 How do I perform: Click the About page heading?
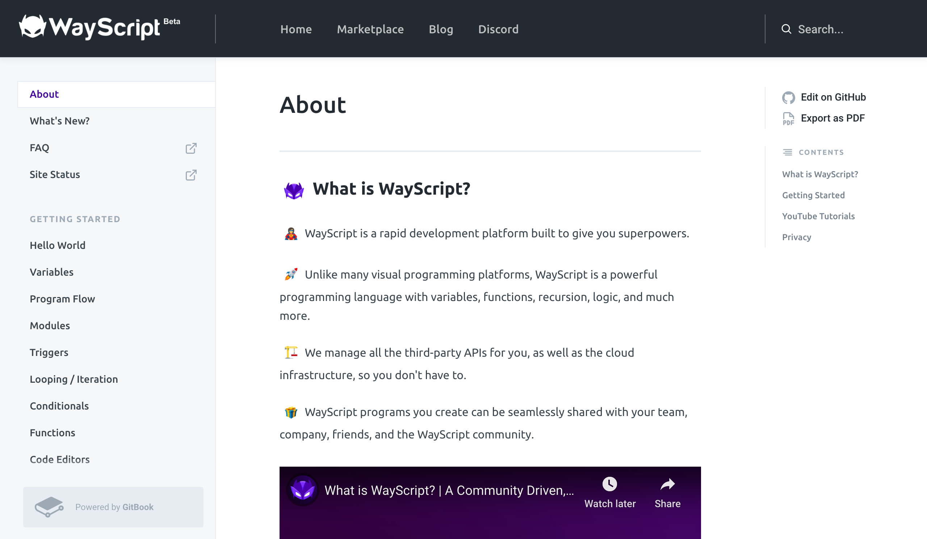point(313,105)
